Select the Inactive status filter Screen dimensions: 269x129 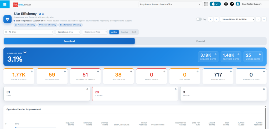tap(124, 32)
